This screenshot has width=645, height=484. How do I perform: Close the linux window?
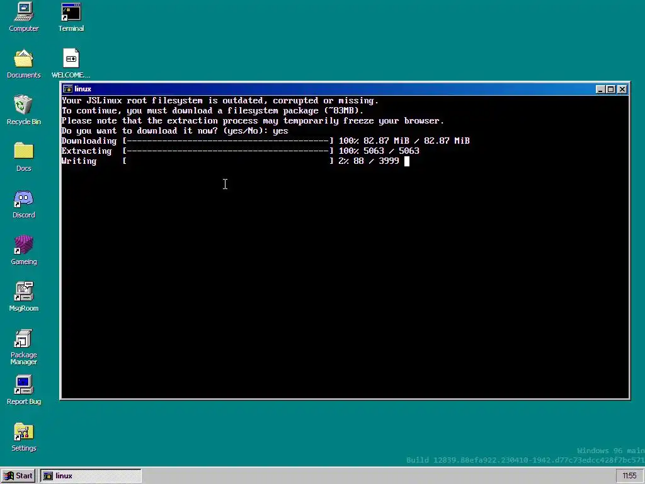(622, 89)
